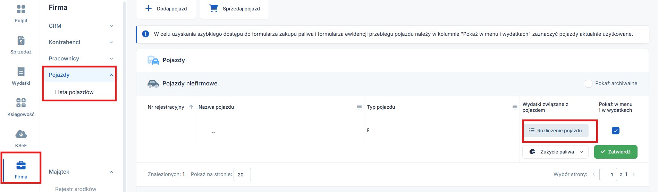Open the Sprzedaż sidebar icon
Image resolution: width=658 pixels, height=192 pixels.
(x=21, y=40)
